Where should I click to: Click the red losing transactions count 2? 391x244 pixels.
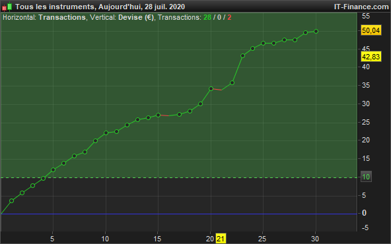tap(229, 17)
